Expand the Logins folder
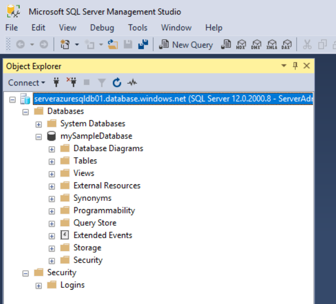Image resolution: width=336 pixels, height=304 pixels. click(39, 286)
